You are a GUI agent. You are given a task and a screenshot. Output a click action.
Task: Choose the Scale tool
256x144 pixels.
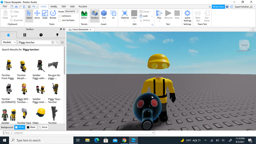[x=45, y=15]
